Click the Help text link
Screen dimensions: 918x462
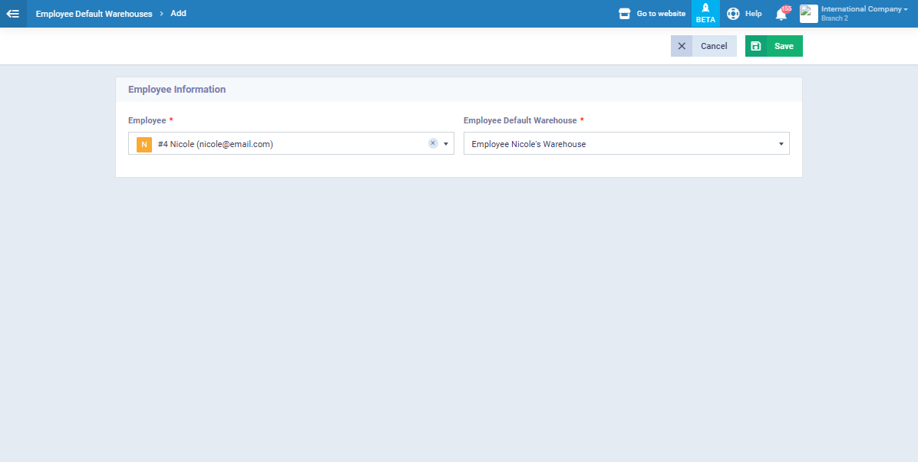[753, 14]
